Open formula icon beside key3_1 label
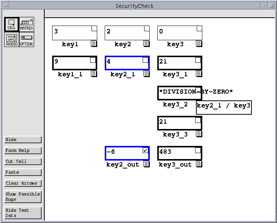Image resolution: width=277 pixels, height=223 pixels. click(199, 74)
